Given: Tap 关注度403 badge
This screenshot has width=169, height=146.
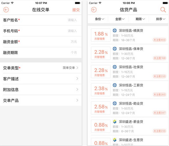Looking at the screenshot, I should (159, 40).
